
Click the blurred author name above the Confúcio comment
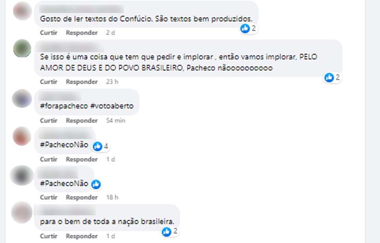[x=82, y=9]
